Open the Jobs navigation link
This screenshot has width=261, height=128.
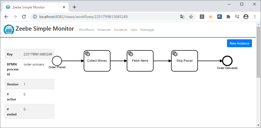click(x=134, y=30)
